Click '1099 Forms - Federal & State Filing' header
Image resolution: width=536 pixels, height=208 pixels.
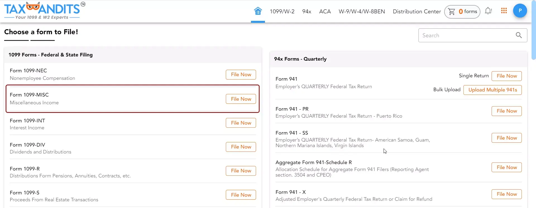pos(51,55)
